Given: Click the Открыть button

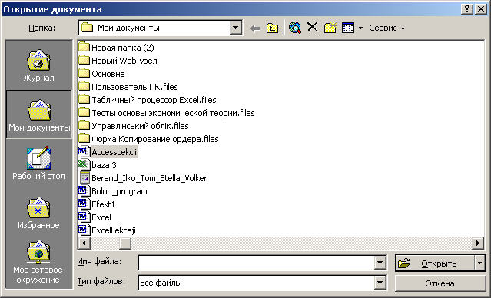Looking at the screenshot, I should (435, 263).
